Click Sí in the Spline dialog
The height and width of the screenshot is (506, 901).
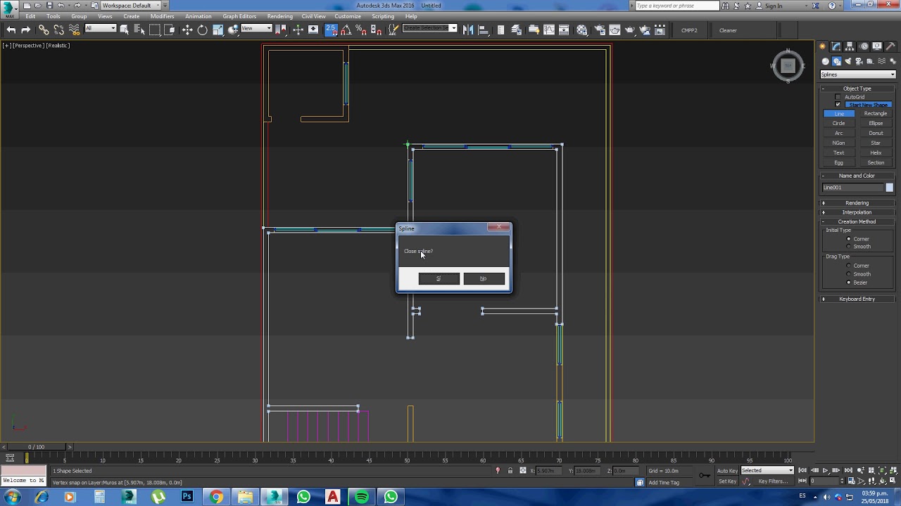click(439, 279)
